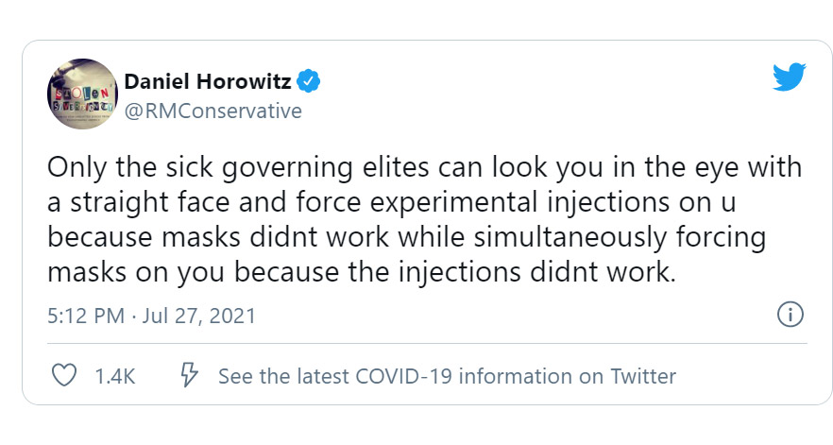Click the lightning bolt icon
Viewport: 833px width, 445px height.
pyautogui.click(x=189, y=376)
